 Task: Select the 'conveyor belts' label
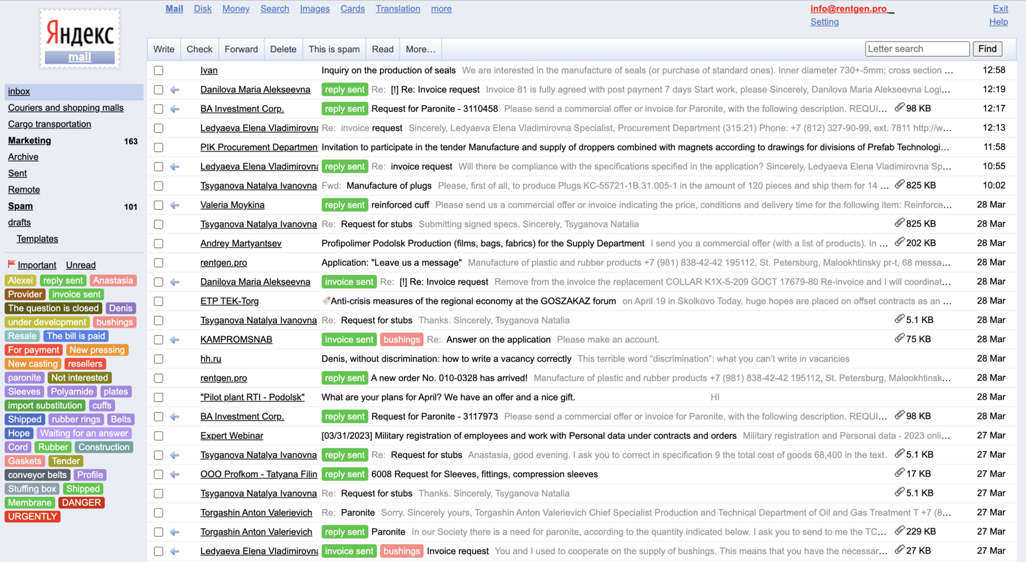click(37, 475)
